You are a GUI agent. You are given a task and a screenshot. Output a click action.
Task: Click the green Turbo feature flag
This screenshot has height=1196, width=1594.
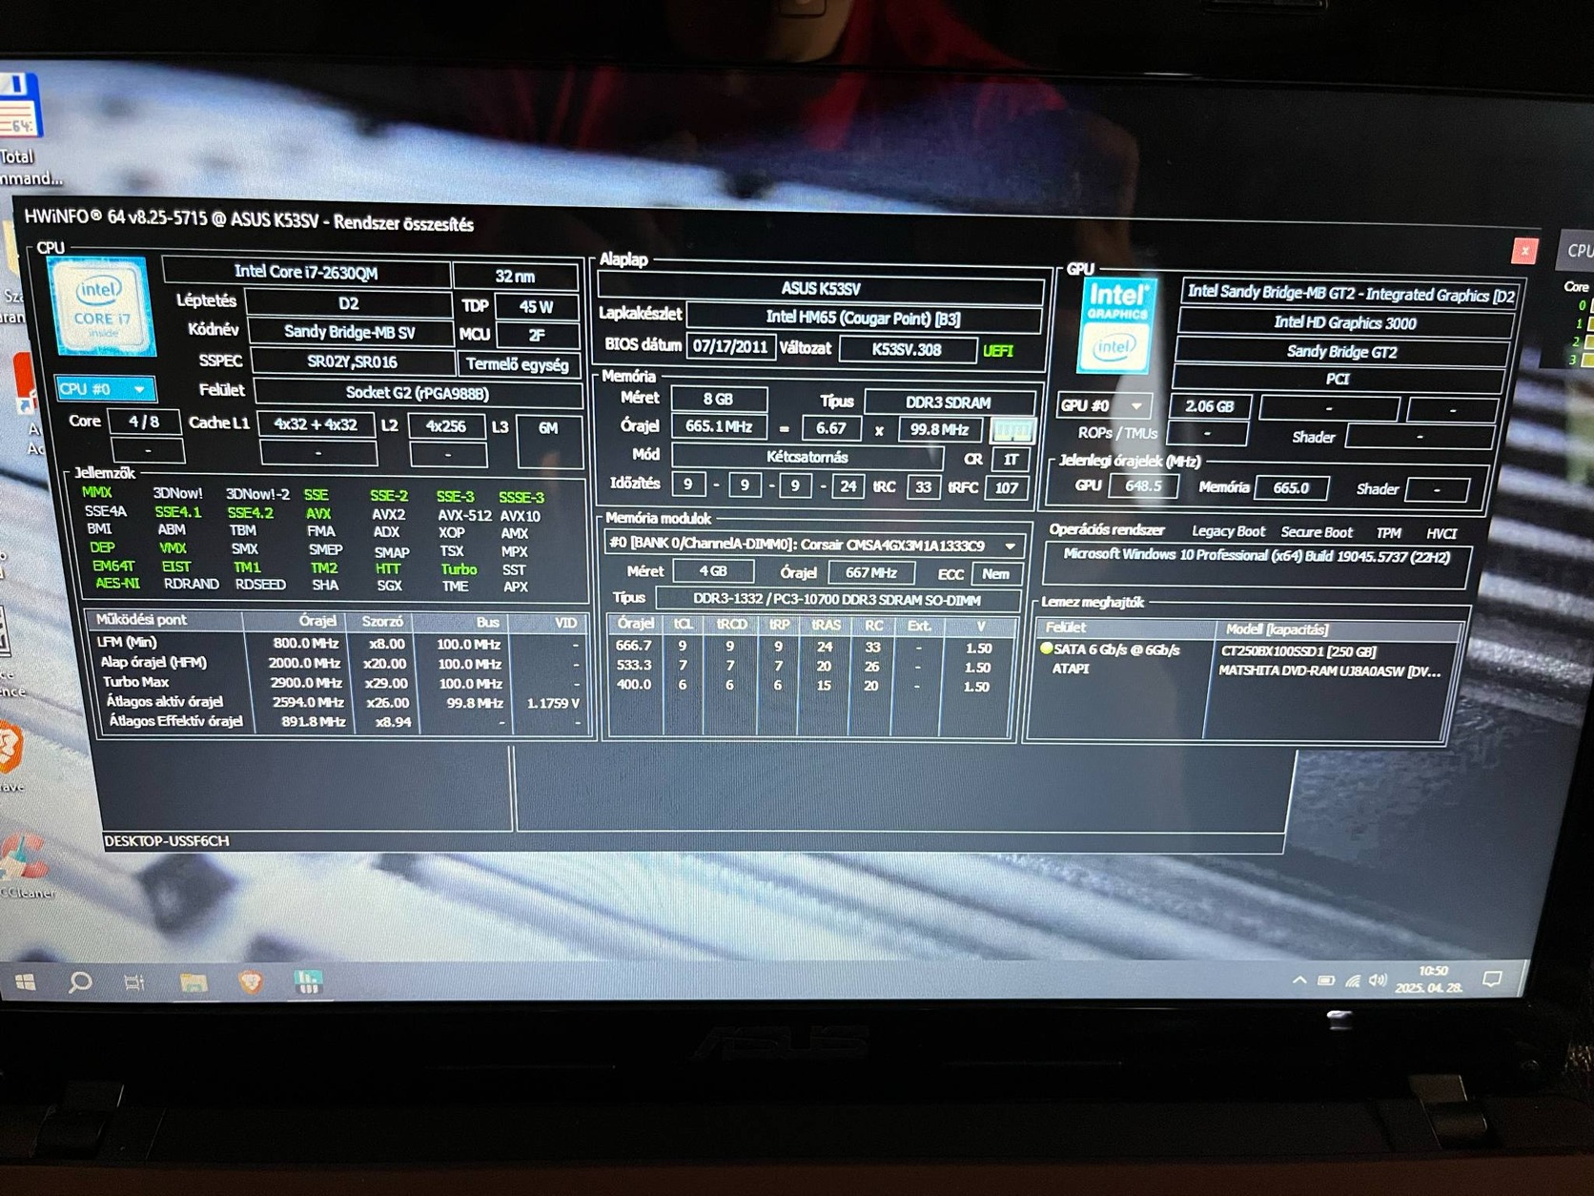pos(459,569)
